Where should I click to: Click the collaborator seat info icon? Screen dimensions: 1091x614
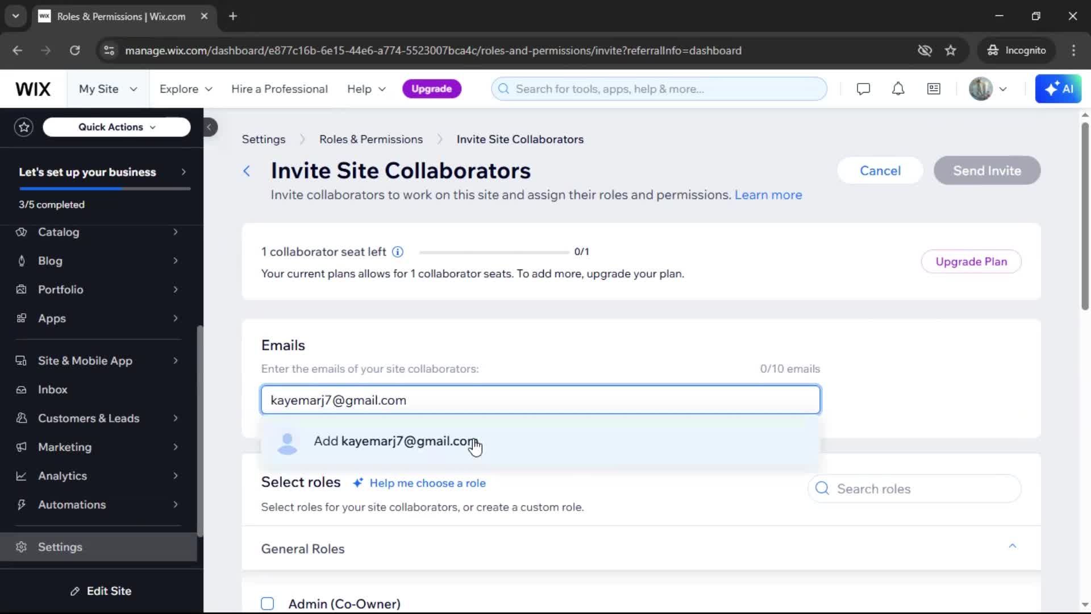(398, 252)
